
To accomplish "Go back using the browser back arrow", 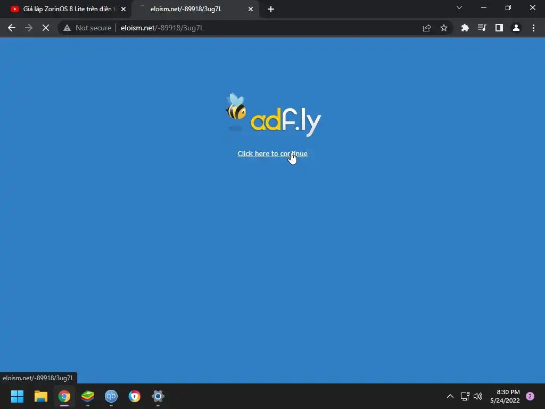I will [12, 28].
